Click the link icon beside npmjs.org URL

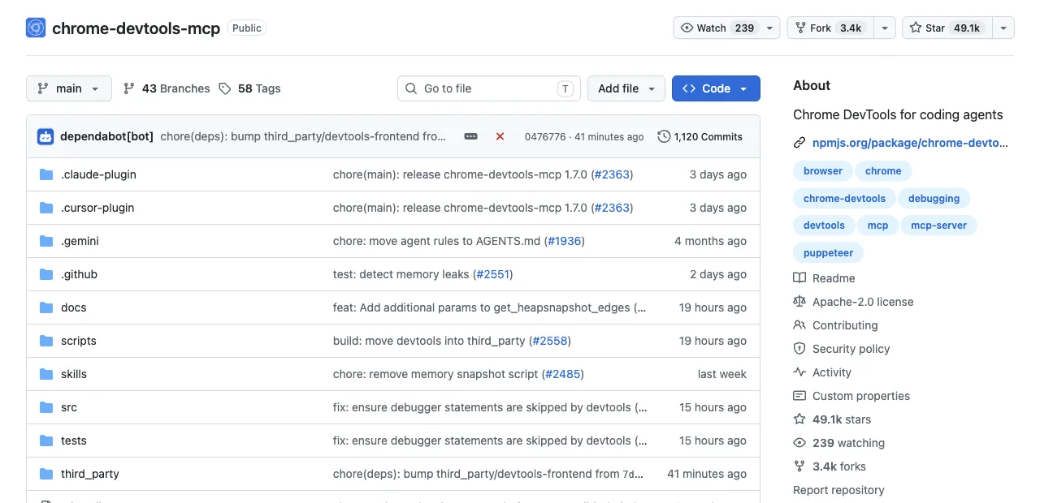799,143
